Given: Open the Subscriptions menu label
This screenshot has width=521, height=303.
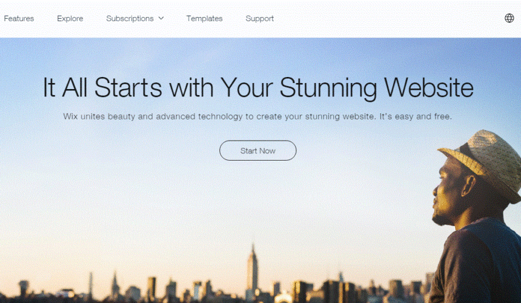Looking at the screenshot, I should tap(130, 19).
